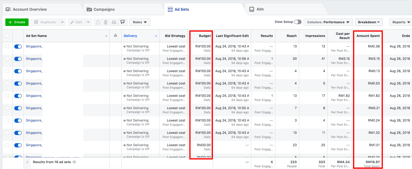Check the checkbox of the RM1.32 spent row
The height and width of the screenshot is (169, 412).
[7, 133]
